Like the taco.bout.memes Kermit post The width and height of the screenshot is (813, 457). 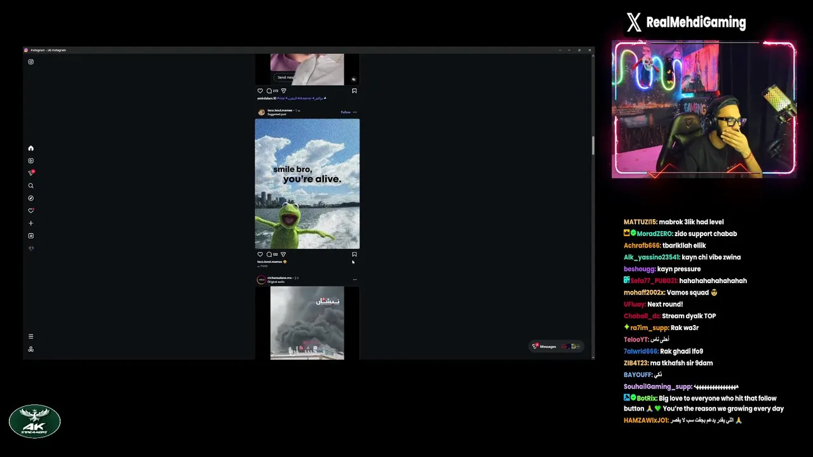tap(260, 254)
